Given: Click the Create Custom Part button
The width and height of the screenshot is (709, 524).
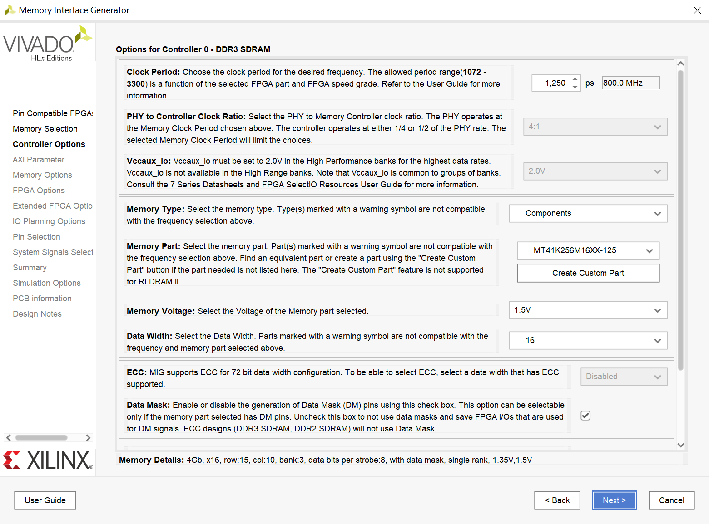Looking at the screenshot, I should coord(588,273).
